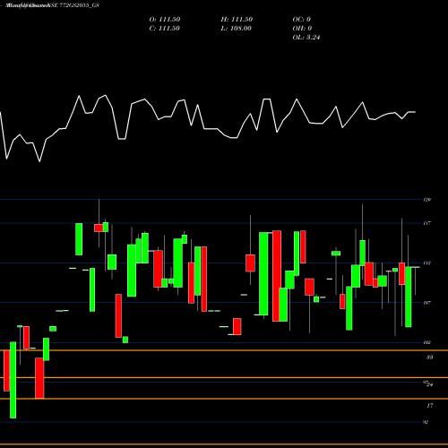Image resolution: width=448 pixels, height=448 pixels.
Task: Click the open price value O: 111.50
Action: tap(165, 20)
